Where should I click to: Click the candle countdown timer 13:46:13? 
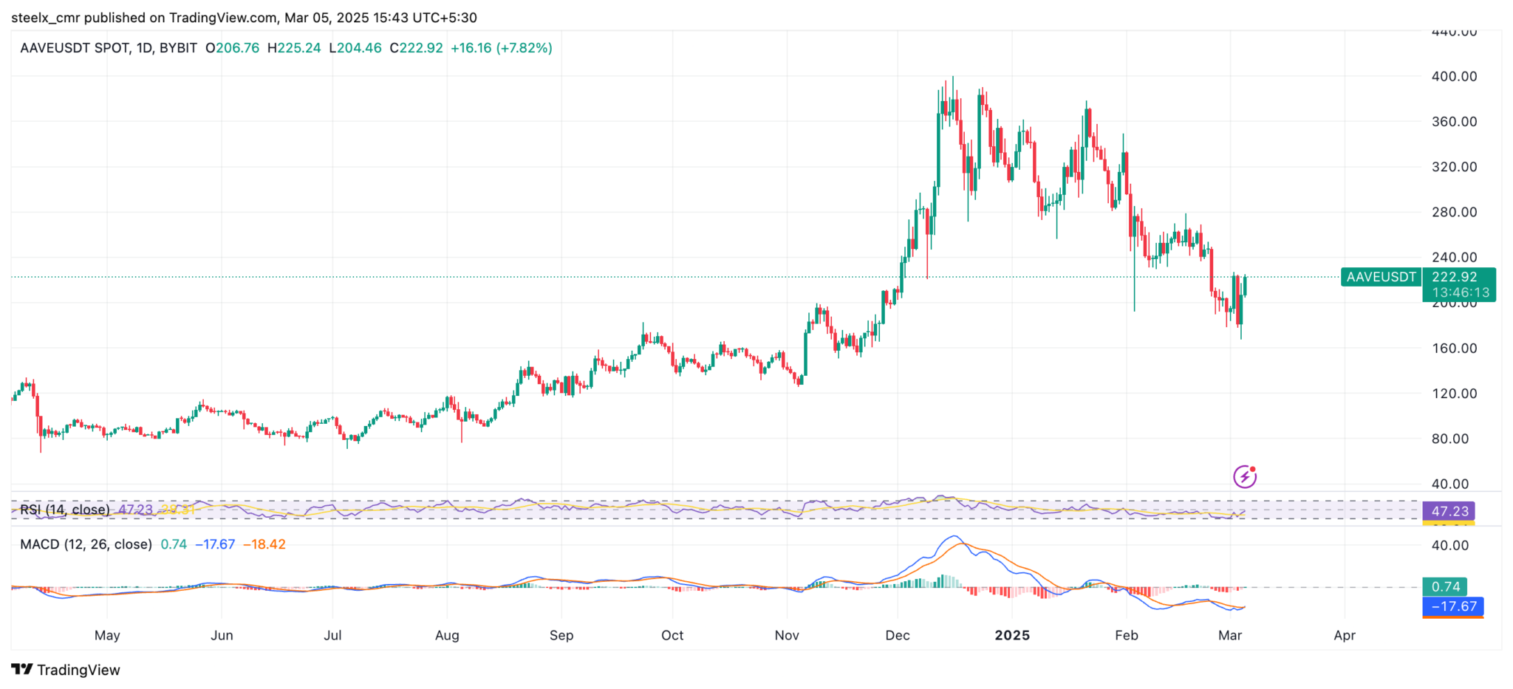point(1459,292)
